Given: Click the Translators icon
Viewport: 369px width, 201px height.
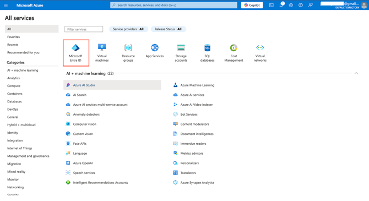Looking at the screenshot, I should [175, 173].
